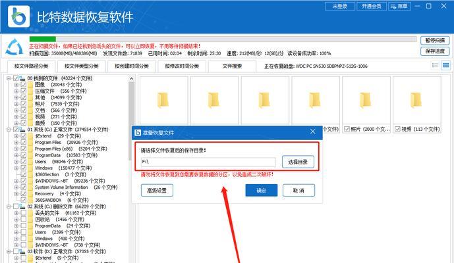
Task: Open the 菜单 menu button
Action: click(x=399, y=7)
